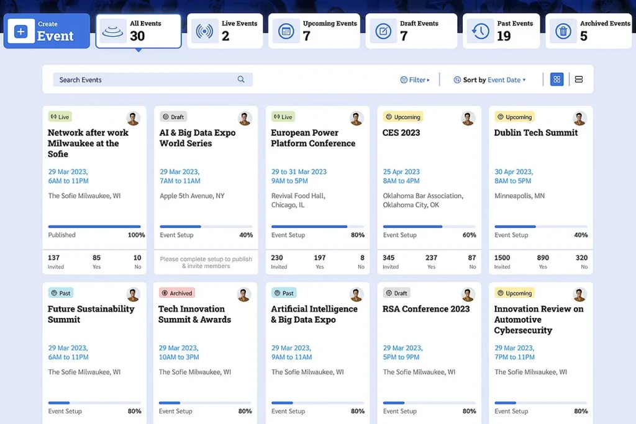Click the Archived Events trash icon
The height and width of the screenshot is (424, 636).
[x=563, y=31]
